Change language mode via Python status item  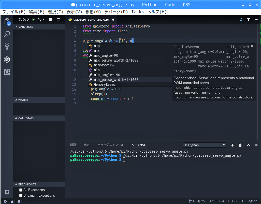pyautogui.click(x=252, y=201)
